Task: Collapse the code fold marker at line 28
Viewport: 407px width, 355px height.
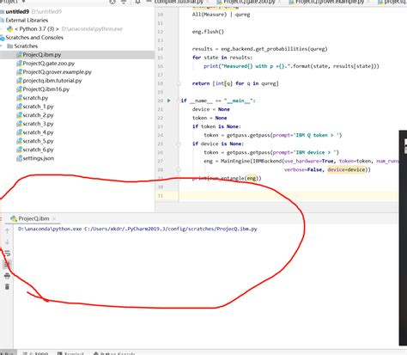Action: pyautogui.click(x=179, y=169)
